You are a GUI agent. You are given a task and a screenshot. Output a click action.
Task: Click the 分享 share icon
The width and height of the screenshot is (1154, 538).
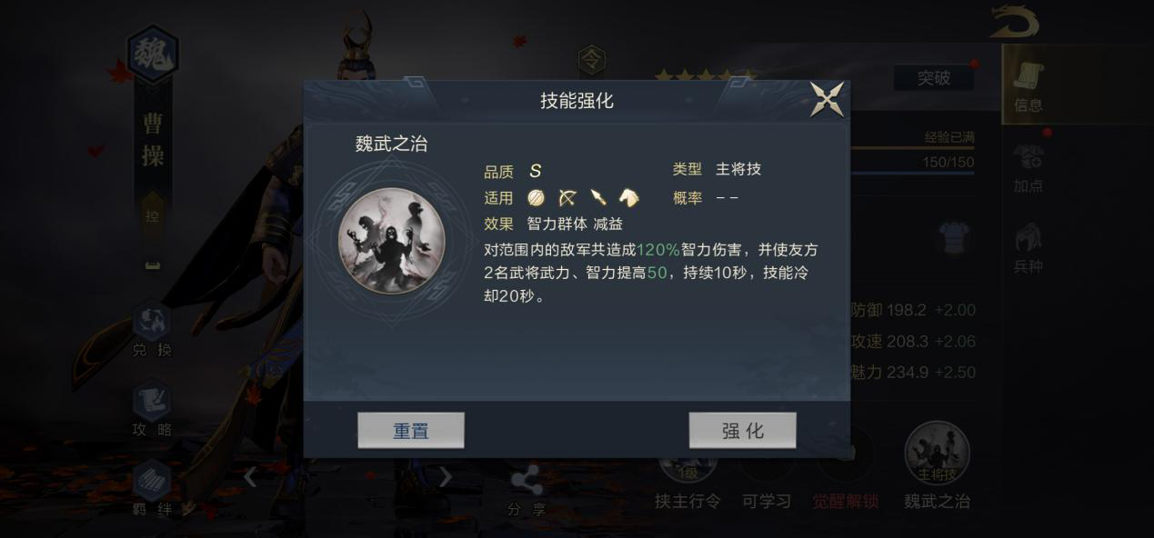pyautogui.click(x=527, y=491)
